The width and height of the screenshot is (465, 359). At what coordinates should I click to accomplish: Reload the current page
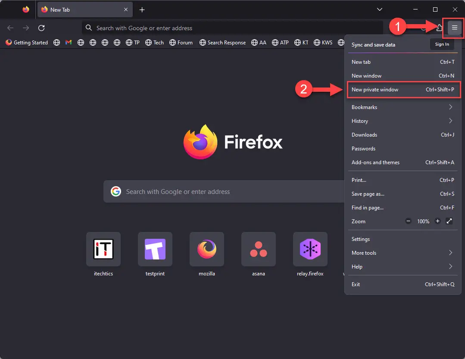[x=41, y=28]
